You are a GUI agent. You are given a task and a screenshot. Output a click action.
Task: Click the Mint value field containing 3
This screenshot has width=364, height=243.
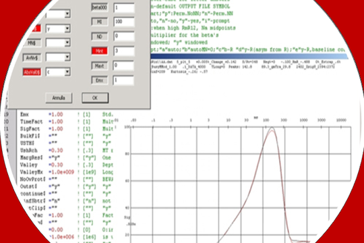(x=124, y=51)
